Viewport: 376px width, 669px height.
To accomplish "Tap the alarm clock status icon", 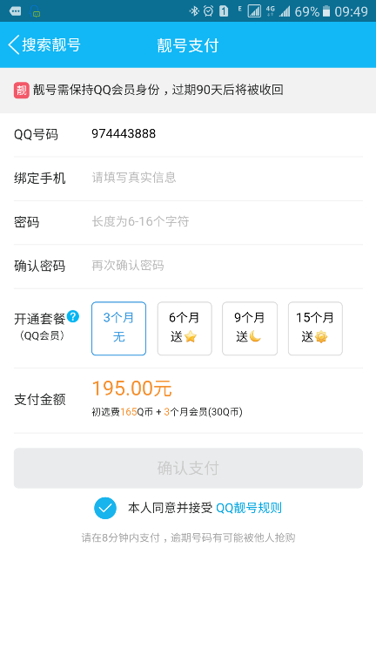I will click(x=208, y=11).
